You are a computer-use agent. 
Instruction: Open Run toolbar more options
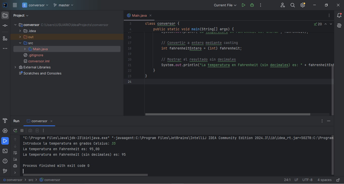tap(43, 130)
